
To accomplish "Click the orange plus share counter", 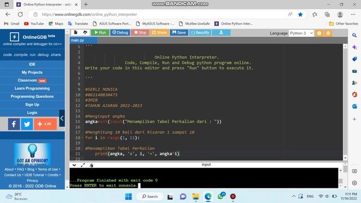I will [45, 124].
